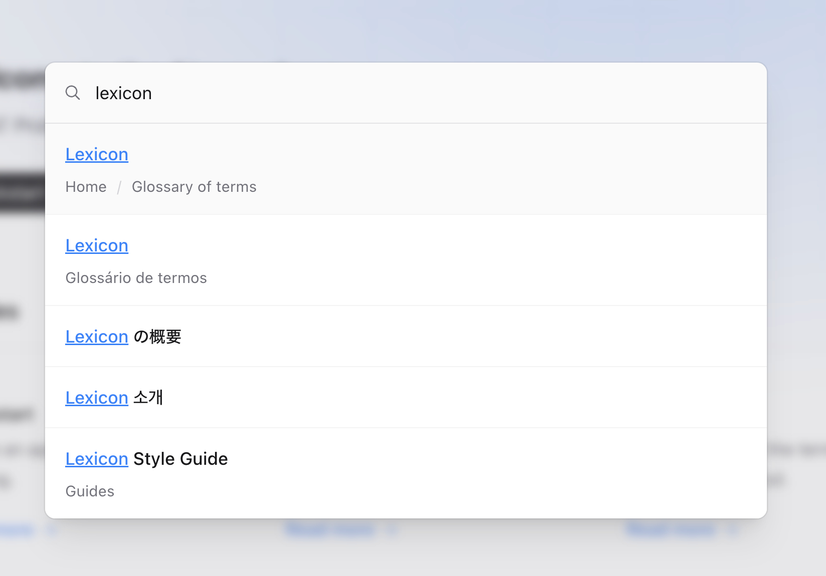826x576 pixels.
Task: Open the Lexicon Style Guide result
Action: (x=97, y=459)
